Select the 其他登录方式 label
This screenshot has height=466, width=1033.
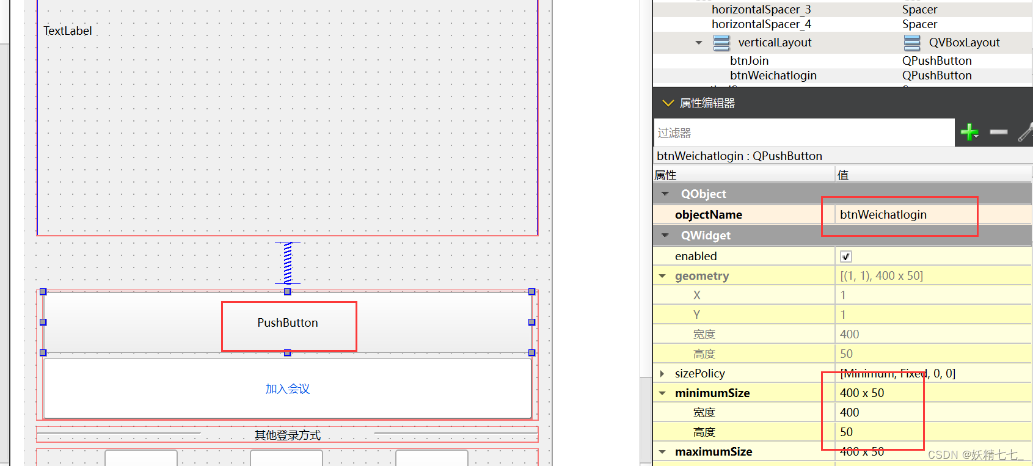click(288, 435)
